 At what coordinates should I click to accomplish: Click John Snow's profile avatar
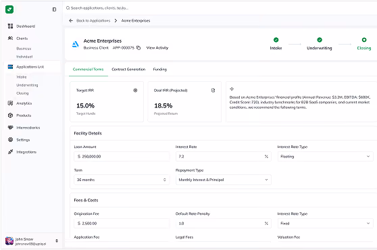coord(9,241)
